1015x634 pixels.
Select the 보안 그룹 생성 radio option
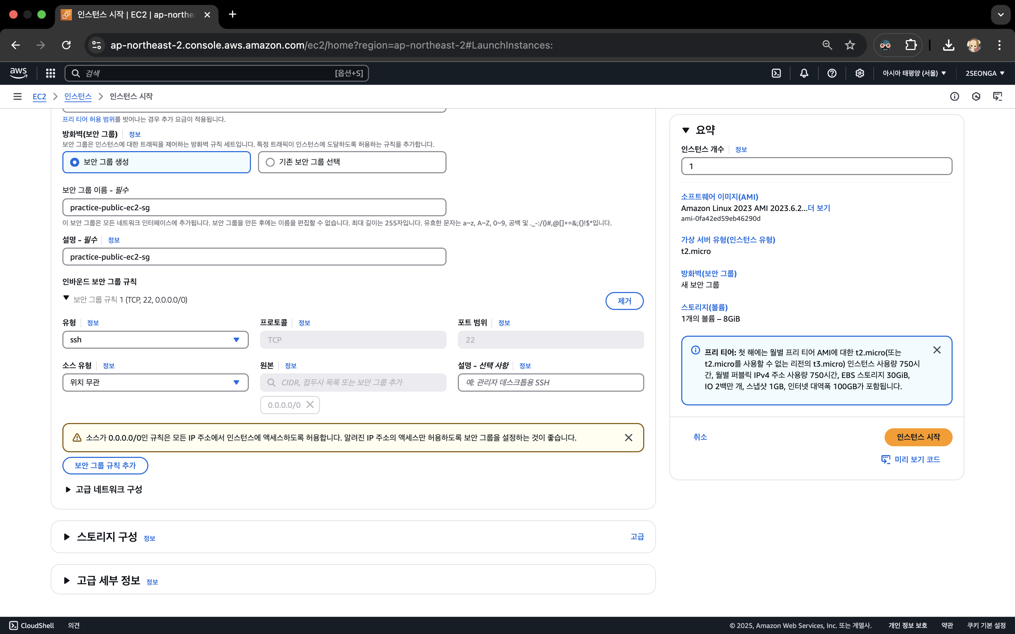75,162
